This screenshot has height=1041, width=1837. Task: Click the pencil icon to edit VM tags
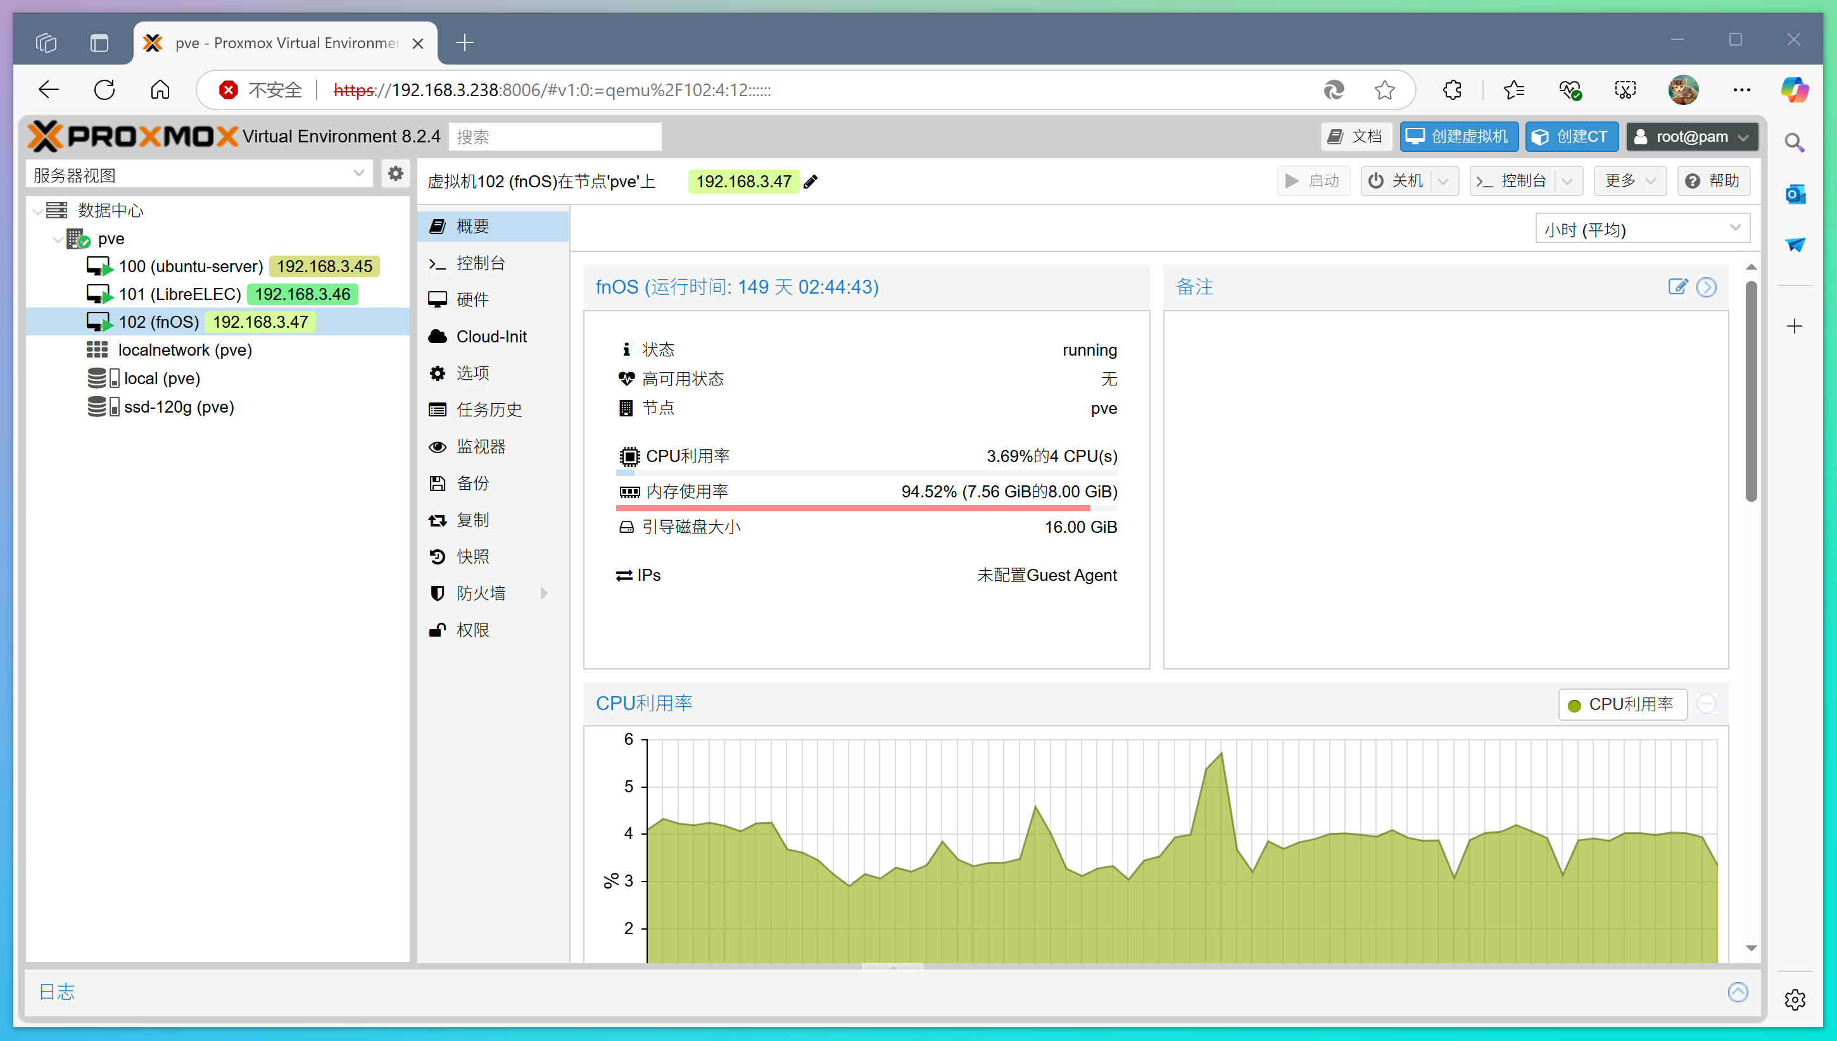tap(811, 182)
